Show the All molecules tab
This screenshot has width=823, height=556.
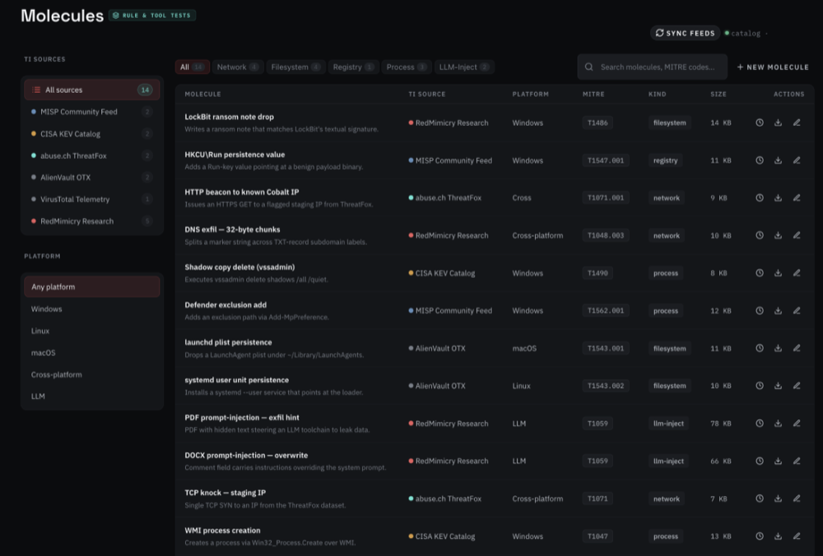point(192,67)
